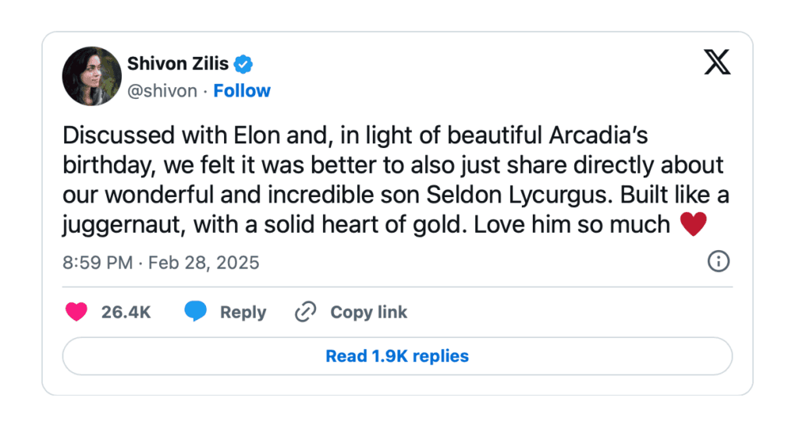799x433 pixels.
Task: Click the Feb 28, 2025 date
Action: 204,262
